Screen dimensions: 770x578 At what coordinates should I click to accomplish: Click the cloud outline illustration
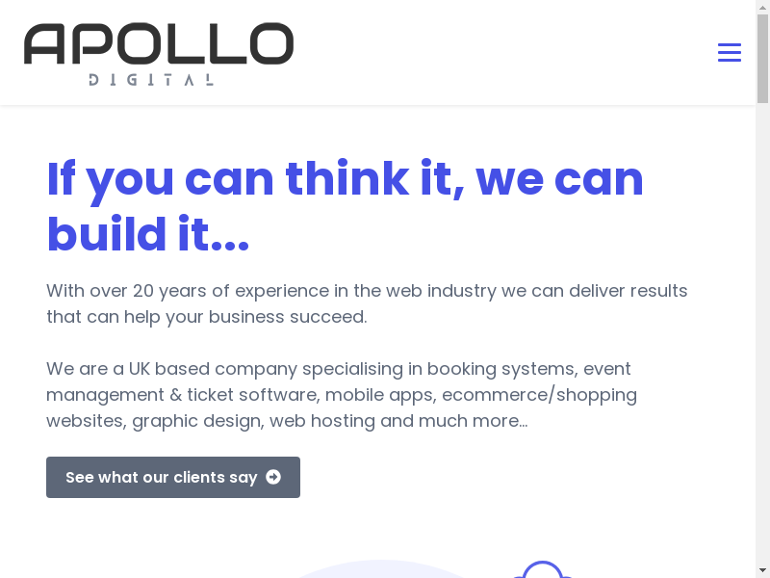pyautogui.click(x=542, y=569)
